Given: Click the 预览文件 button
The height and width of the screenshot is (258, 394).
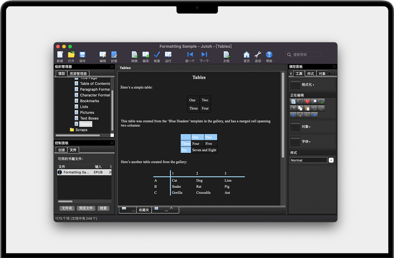Looking at the screenshot, I should pos(86,208).
